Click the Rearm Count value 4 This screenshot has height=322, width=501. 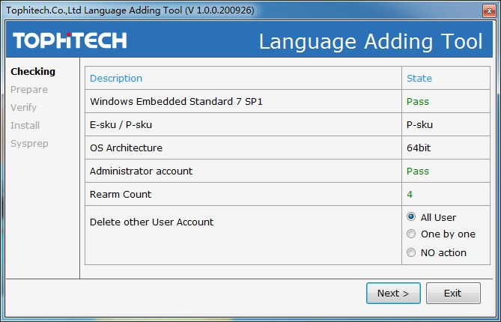tap(410, 195)
